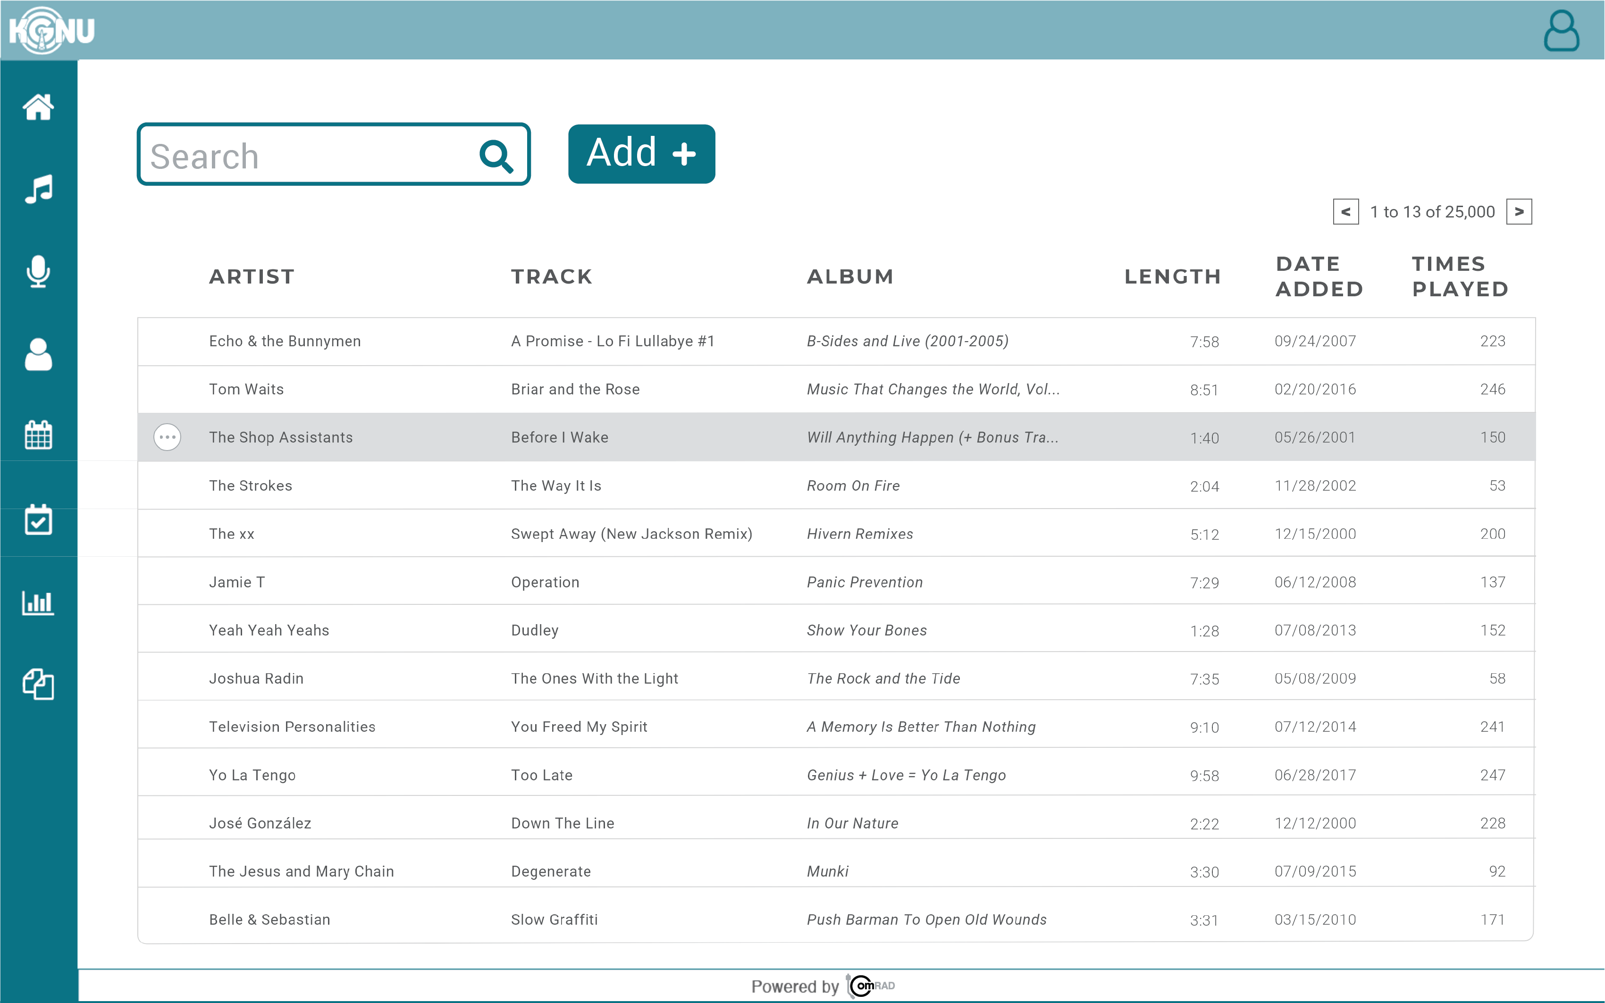Click the copy documents icon in sidebar
1605x1003 pixels.
39,684
